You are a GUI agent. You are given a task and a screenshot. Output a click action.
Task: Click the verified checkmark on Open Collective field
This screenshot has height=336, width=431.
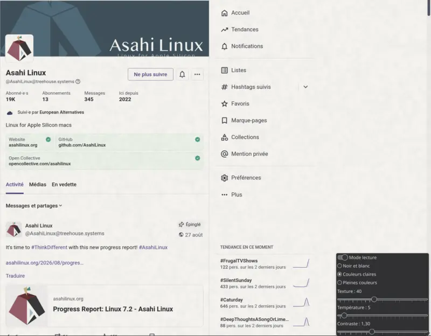click(197, 158)
